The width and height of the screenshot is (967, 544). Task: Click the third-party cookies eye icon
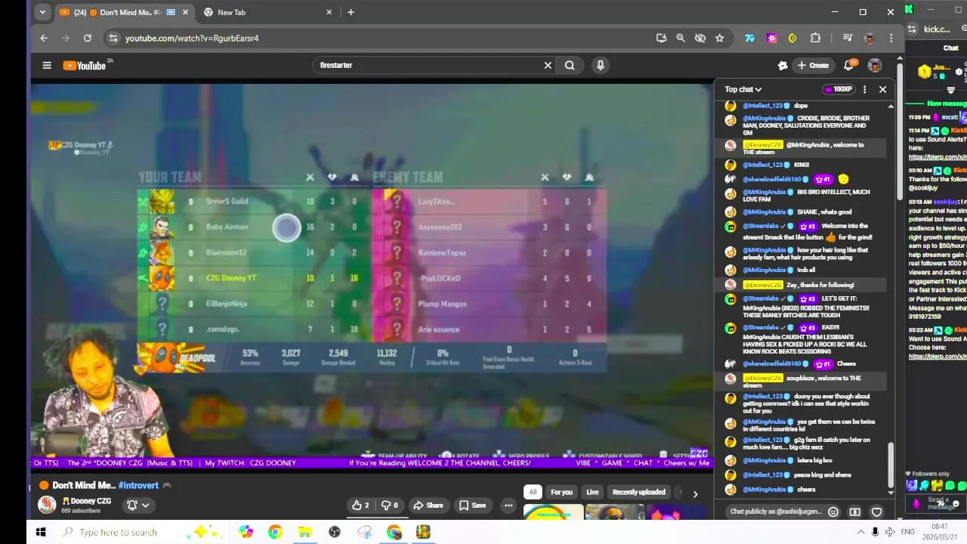pyautogui.click(x=700, y=38)
